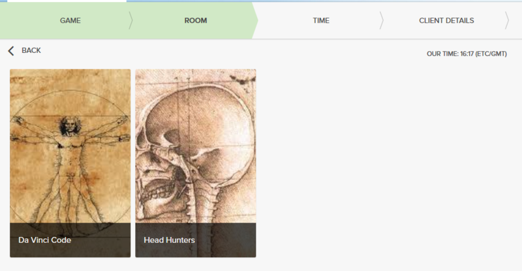Choose the Da Vinci Code room card
The height and width of the screenshot is (271, 522).
pyautogui.click(x=70, y=163)
